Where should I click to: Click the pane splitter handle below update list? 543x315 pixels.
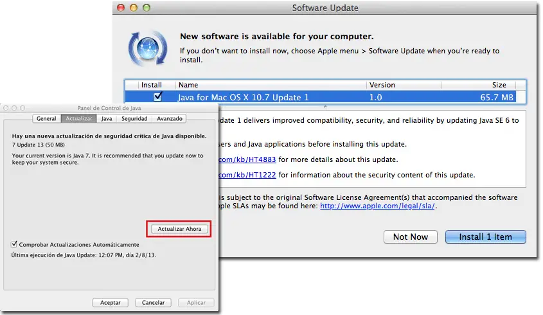325,106
